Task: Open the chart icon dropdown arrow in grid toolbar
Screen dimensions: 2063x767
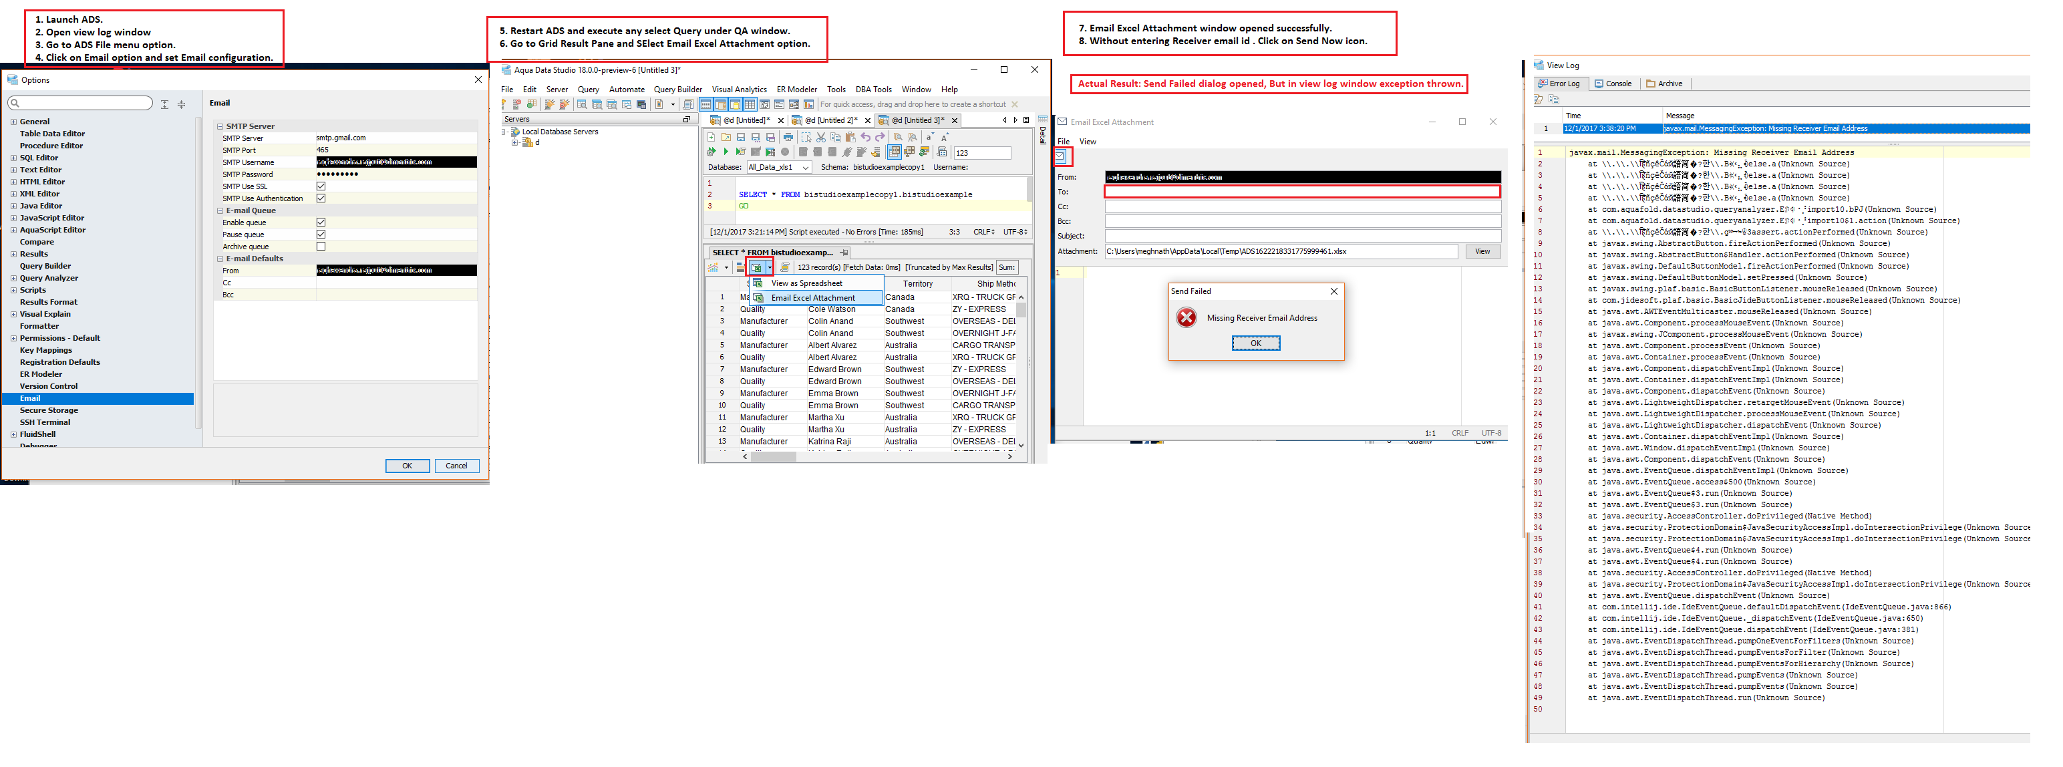Action: coord(726,267)
